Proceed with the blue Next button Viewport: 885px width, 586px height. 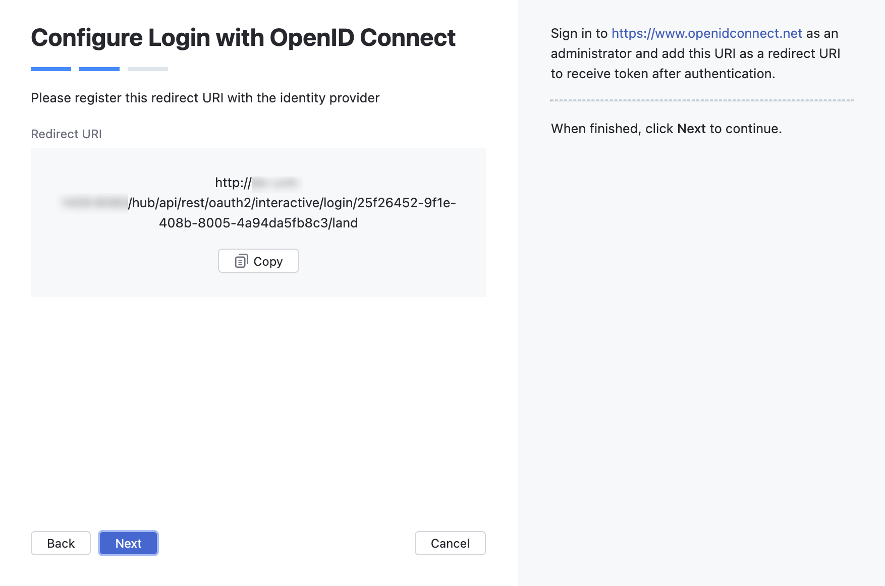pyautogui.click(x=128, y=543)
